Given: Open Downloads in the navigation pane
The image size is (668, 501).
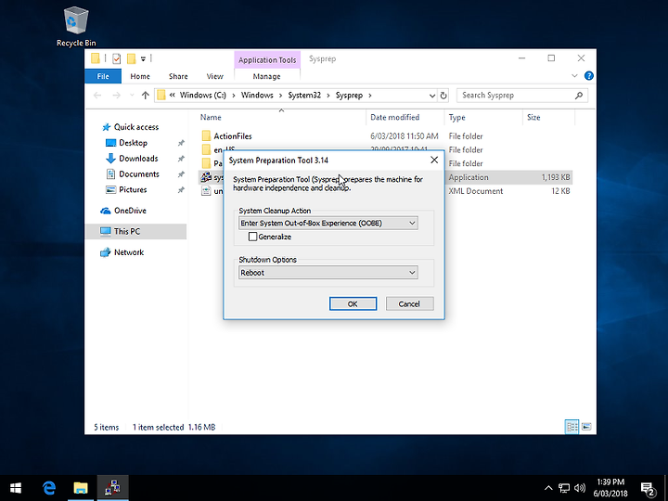Looking at the screenshot, I should 138,159.
